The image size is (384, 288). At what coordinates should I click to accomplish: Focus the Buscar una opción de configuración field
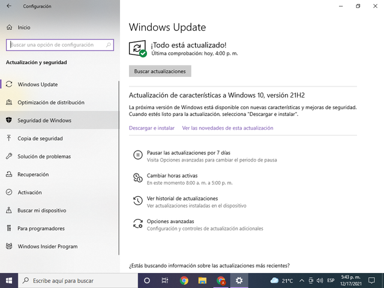point(60,45)
